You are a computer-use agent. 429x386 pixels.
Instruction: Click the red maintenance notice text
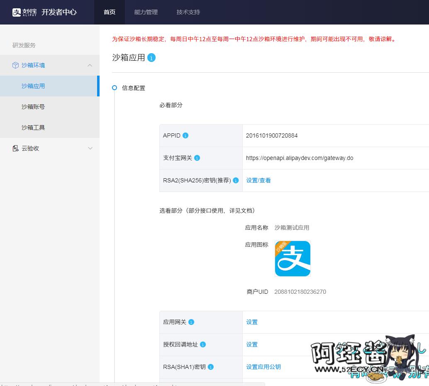[x=254, y=39]
